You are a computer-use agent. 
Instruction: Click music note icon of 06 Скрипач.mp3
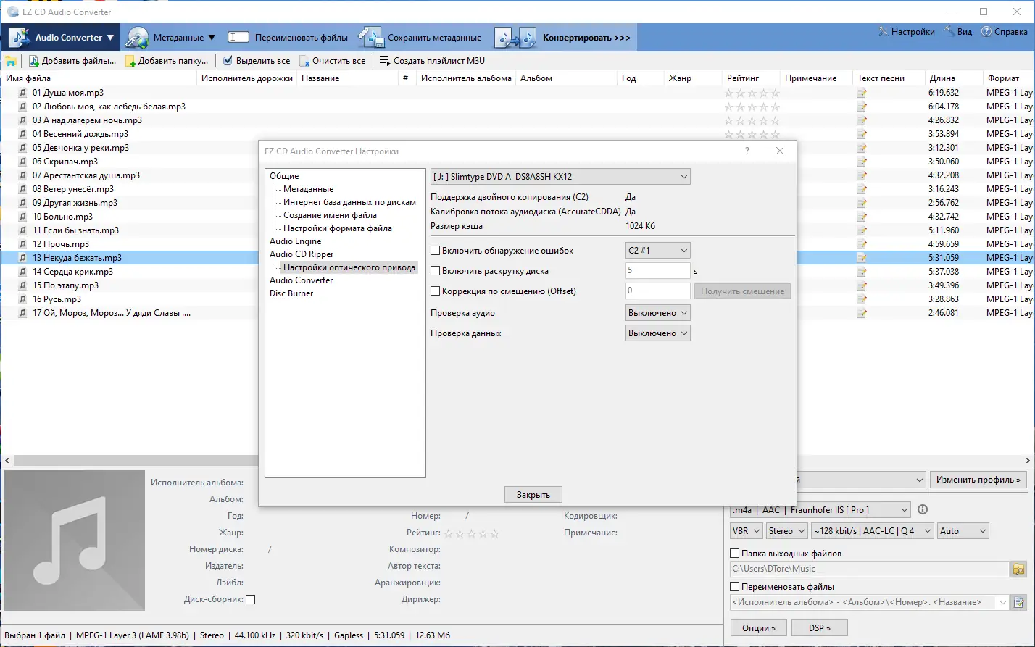[22, 162]
